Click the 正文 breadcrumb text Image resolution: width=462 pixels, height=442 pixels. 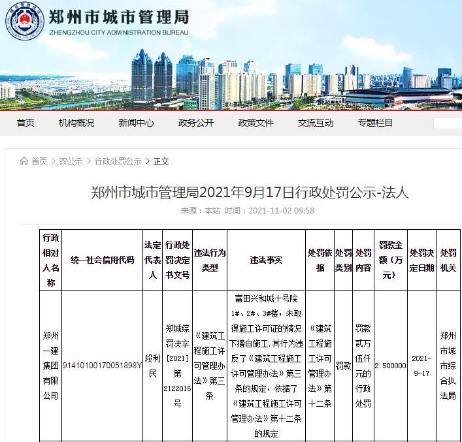click(161, 161)
